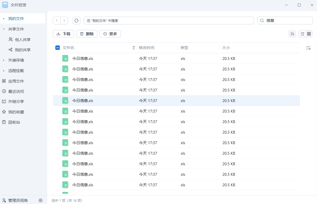Select 外接存储 label in the sidebar
The height and width of the screenshot is (204, 317).
click(x=16, y=60)
